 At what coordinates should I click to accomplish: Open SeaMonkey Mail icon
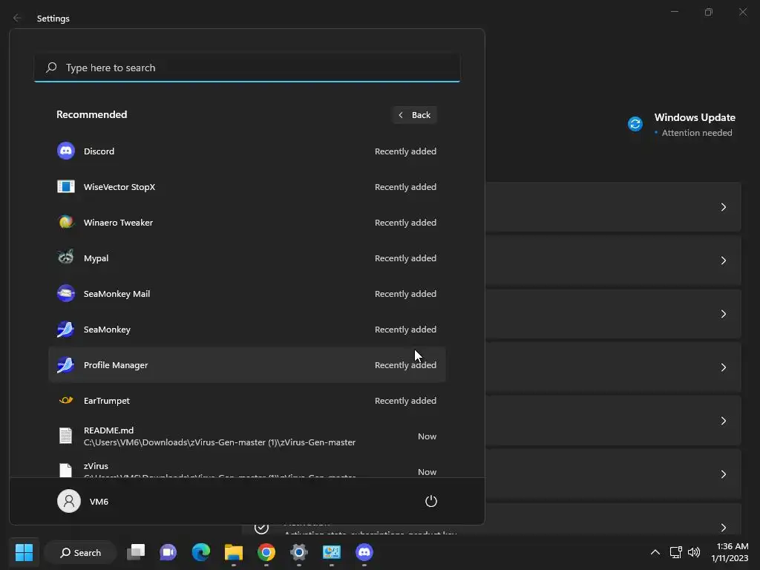(66, 293)
